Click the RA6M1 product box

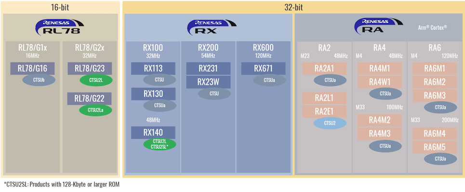point(435,69)
